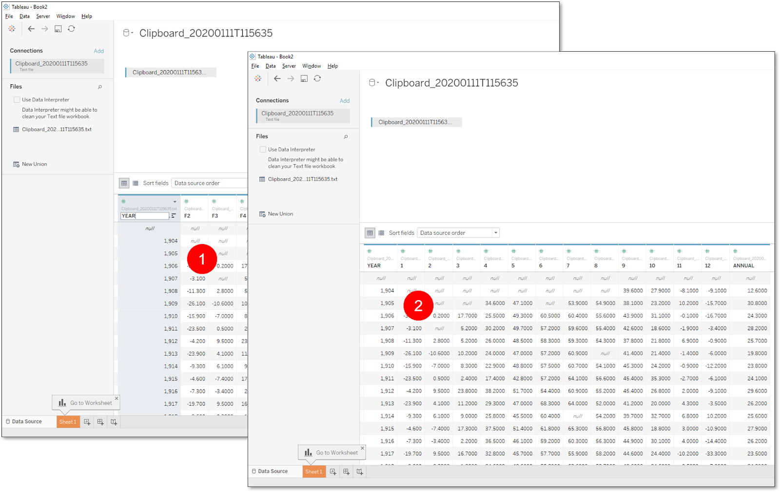Open the Help menu in the front window
Viewport: 780px width, 492px height.
click(x=332, y=66)
